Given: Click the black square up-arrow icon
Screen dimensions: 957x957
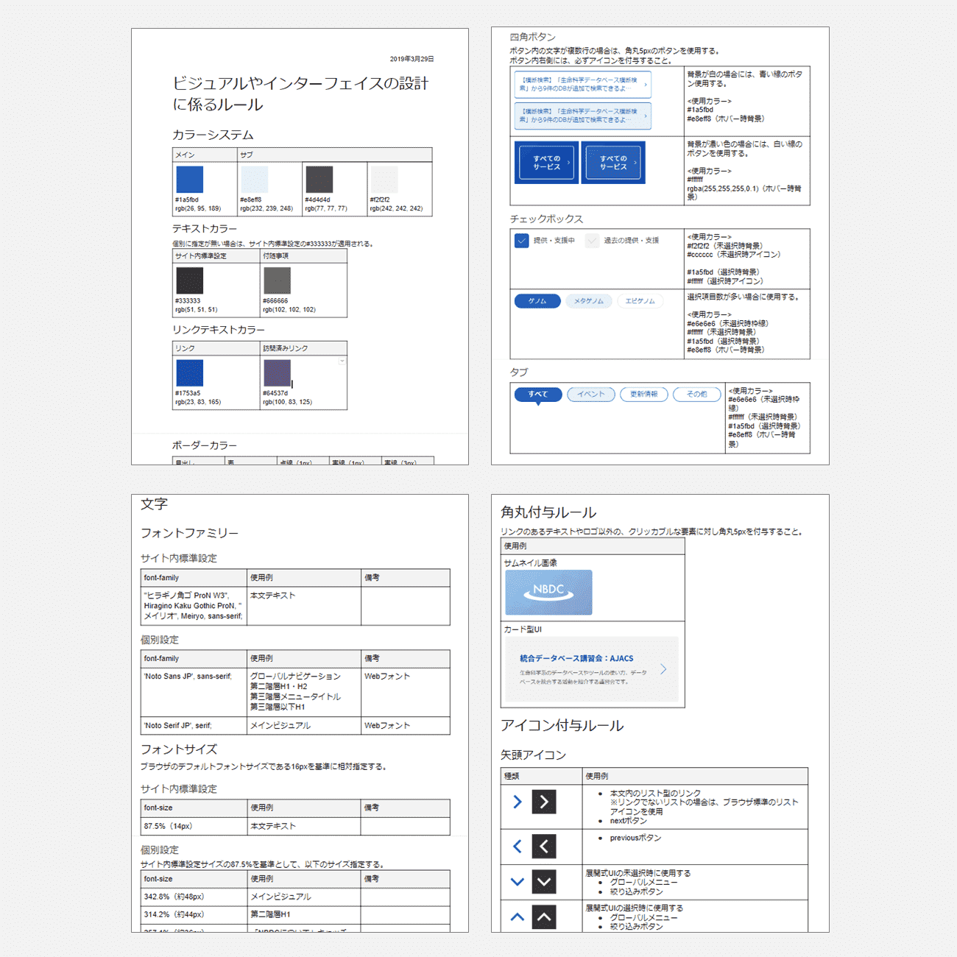Looking at the screenshot, I should tap(544, 917).
